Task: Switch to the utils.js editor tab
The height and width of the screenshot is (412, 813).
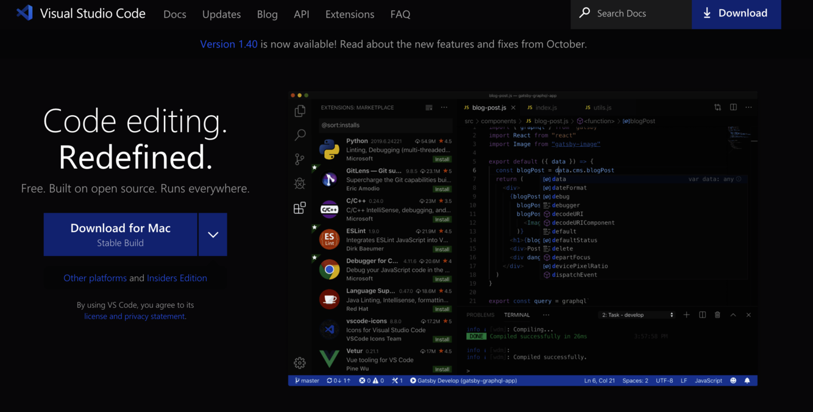Action: tap(598, 108)
